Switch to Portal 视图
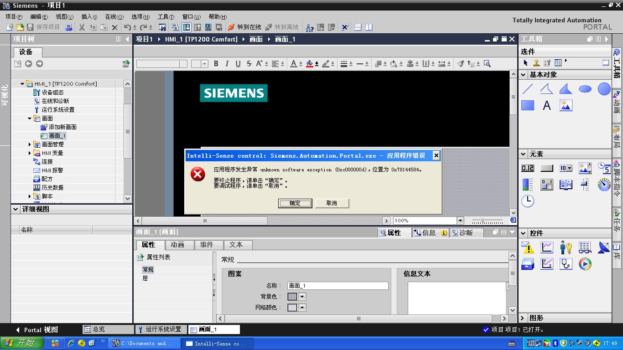Viewport: 623px width, 350px height. click(x=37, y=329)
